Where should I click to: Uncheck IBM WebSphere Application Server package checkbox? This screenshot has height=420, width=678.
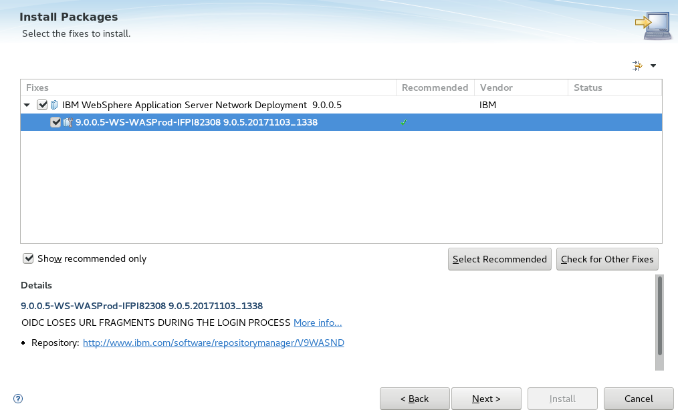click(42, 105)
